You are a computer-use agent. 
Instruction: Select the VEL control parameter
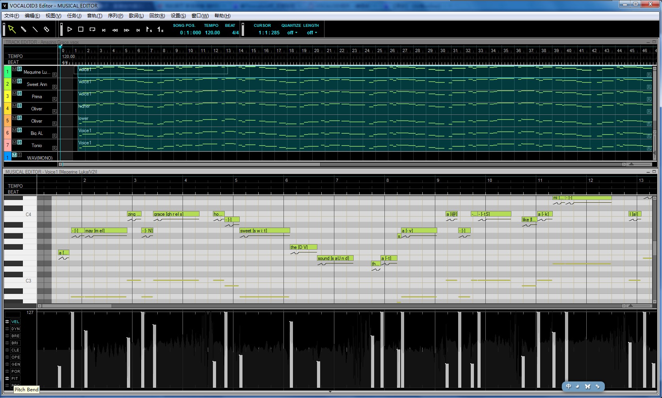[15, 322]
